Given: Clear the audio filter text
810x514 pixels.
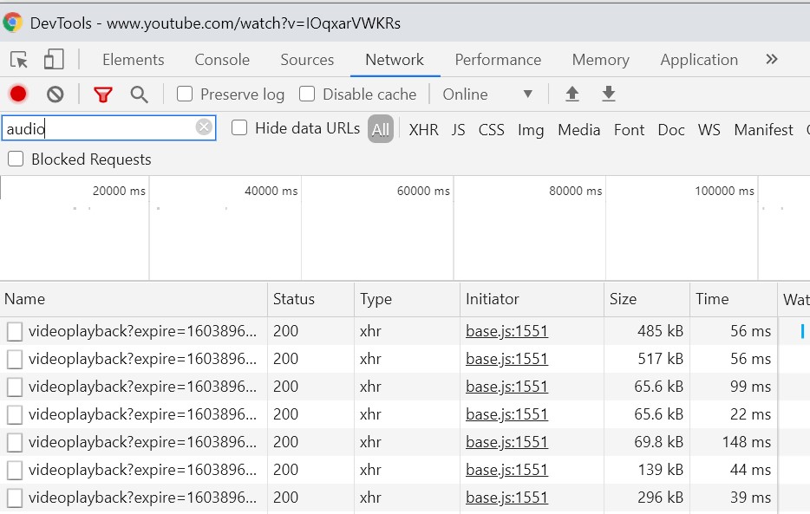Looking at the screenshot, I should pos(204,127).
